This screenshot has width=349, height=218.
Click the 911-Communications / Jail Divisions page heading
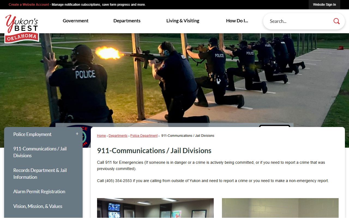(154, 151)
